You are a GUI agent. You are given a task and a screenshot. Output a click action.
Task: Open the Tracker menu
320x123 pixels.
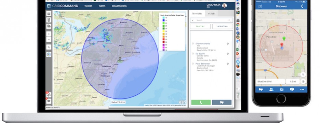coord(88,6)
